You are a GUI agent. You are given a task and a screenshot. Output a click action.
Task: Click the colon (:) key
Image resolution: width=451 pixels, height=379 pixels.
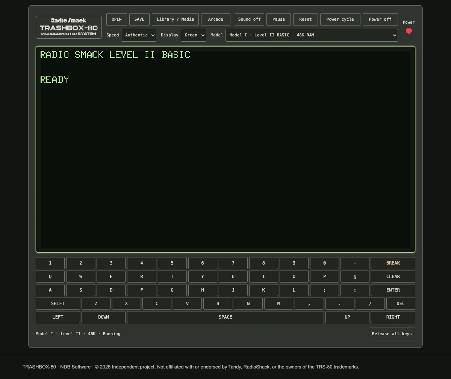pos(355,290)
